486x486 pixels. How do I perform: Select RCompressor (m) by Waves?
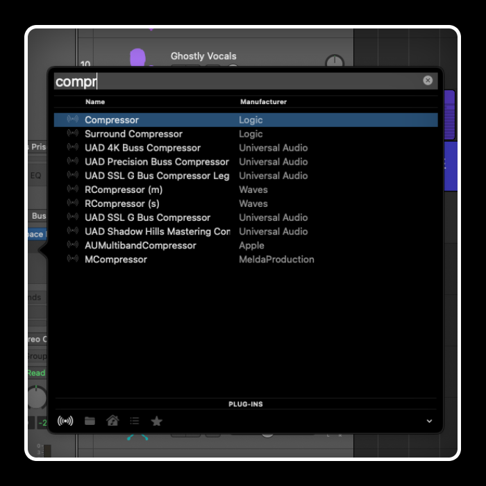tap(246, 190)
